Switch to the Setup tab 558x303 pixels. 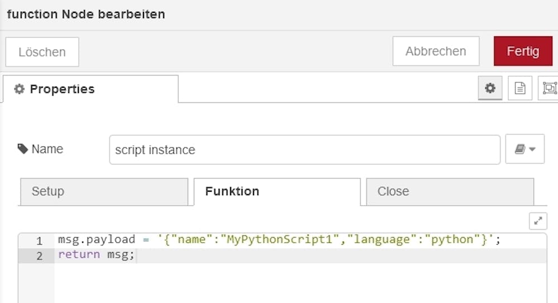[103, 192]
